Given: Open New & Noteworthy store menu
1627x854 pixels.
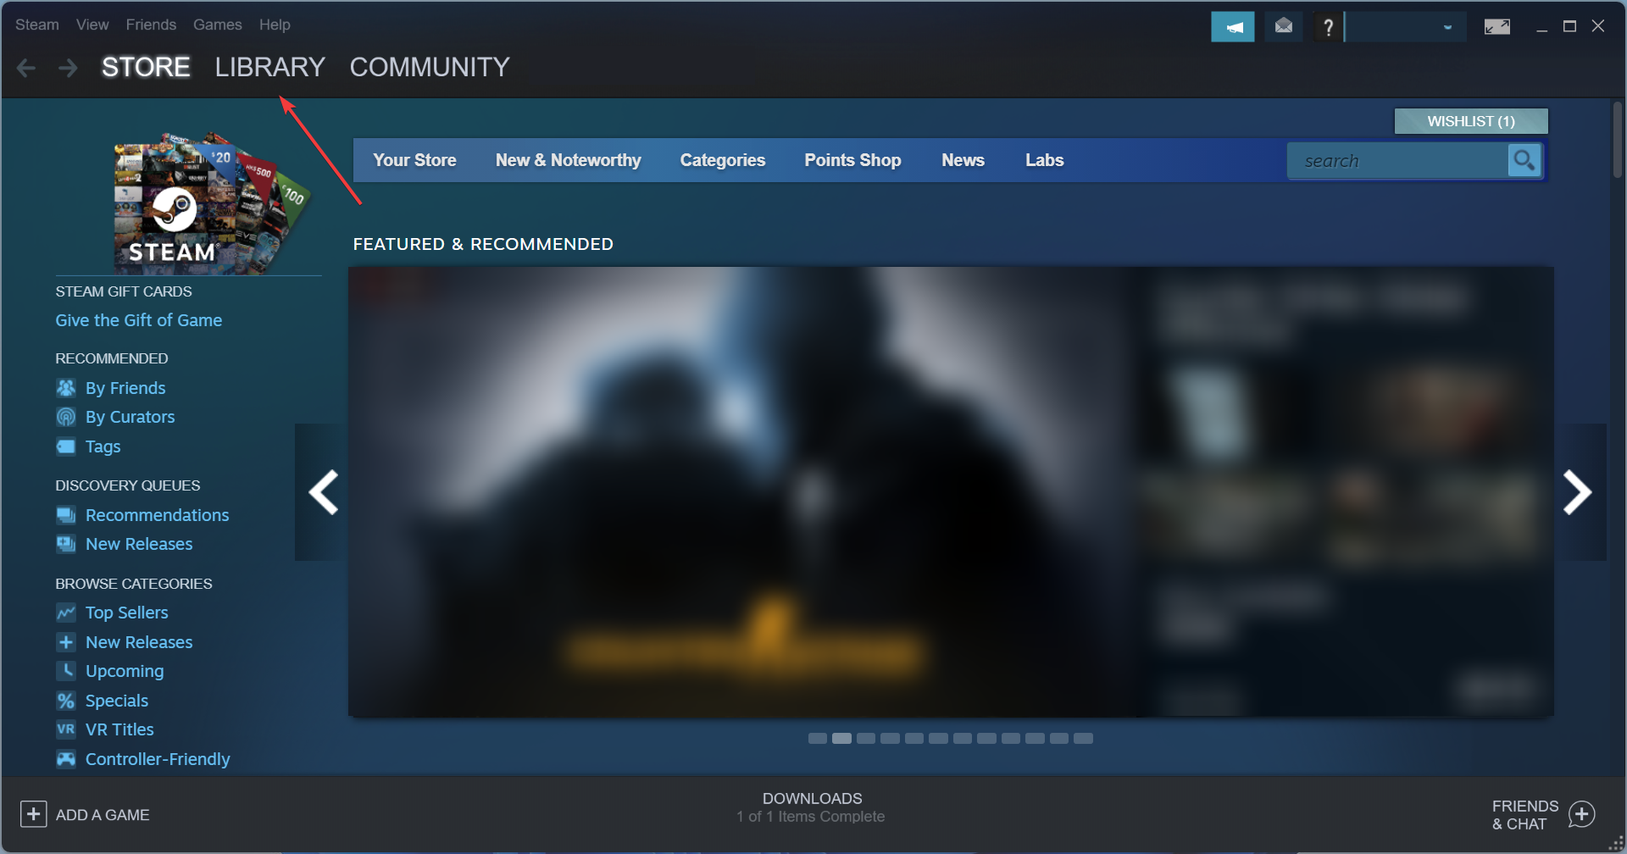Looking at the screenshot, I should coord(568,160).
